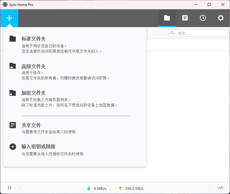Click the standard folder icon
This screenshot has width=230, height=194.
pyautogui.click(x=13, y=39)
